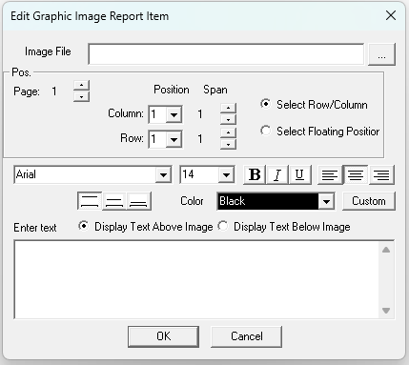The image size is (409, 365).
Task: Click inside the Enter text area
Action: 196,279
